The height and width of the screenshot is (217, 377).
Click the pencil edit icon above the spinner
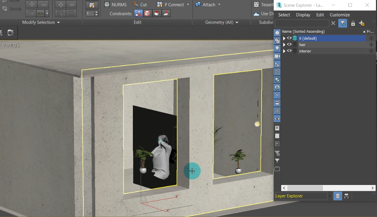coord(92,5)
